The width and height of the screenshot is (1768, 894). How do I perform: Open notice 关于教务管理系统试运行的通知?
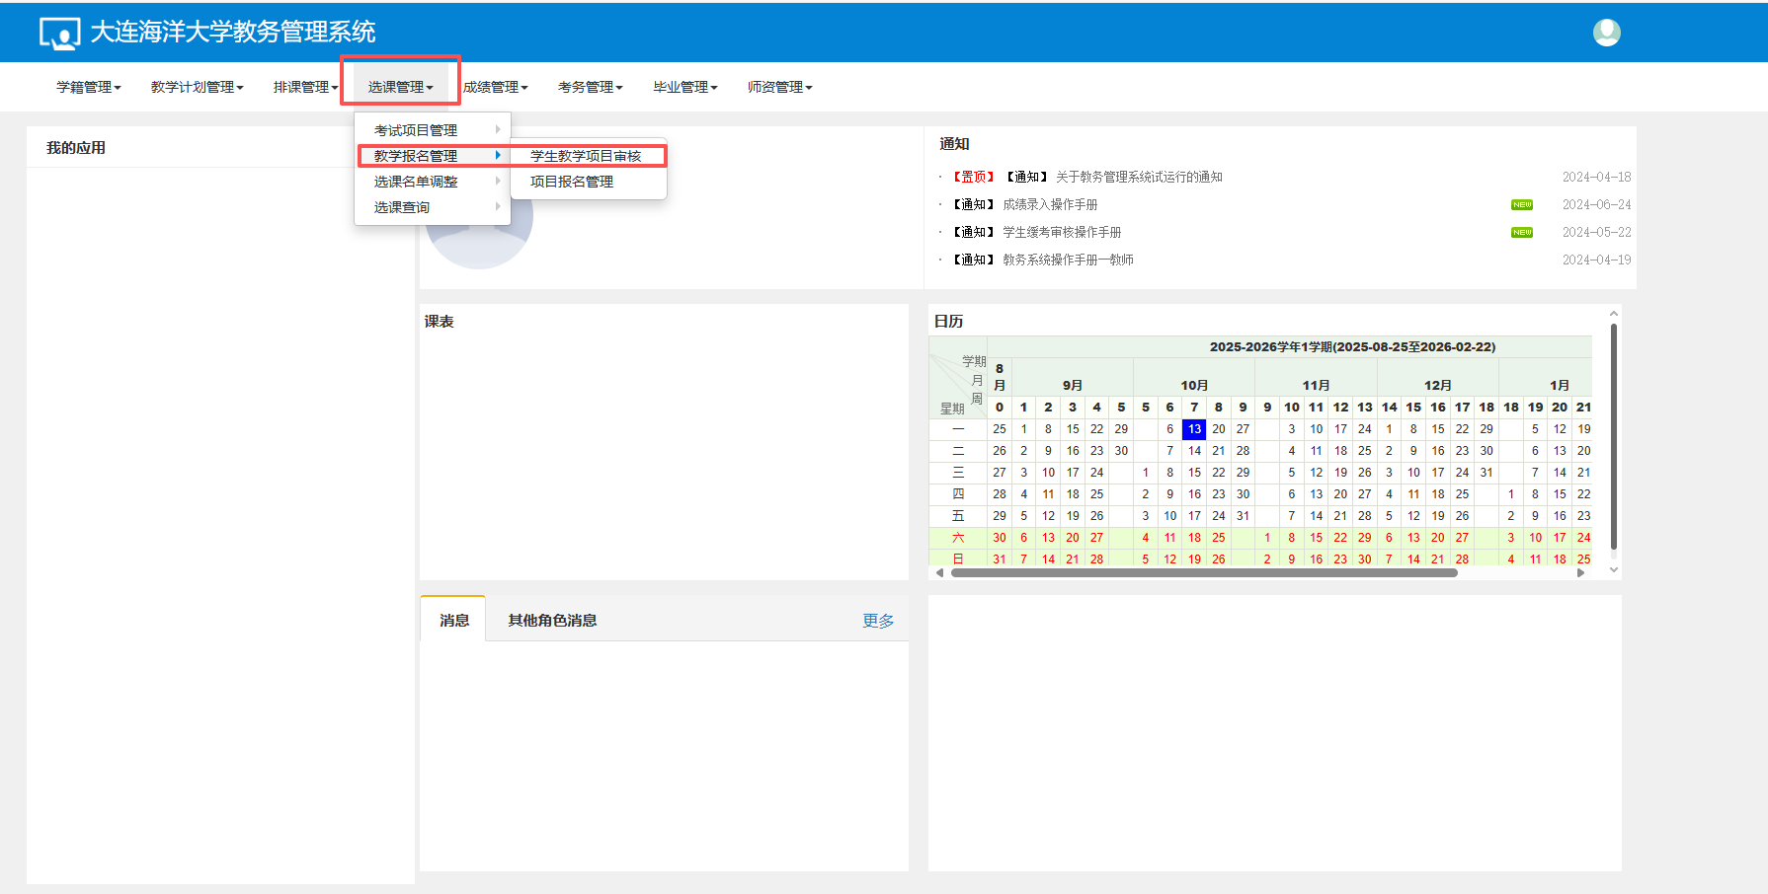(x=1138, y=178)
